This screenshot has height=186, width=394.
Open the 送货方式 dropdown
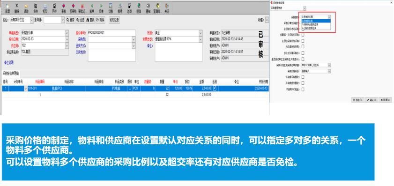(134, 45)
